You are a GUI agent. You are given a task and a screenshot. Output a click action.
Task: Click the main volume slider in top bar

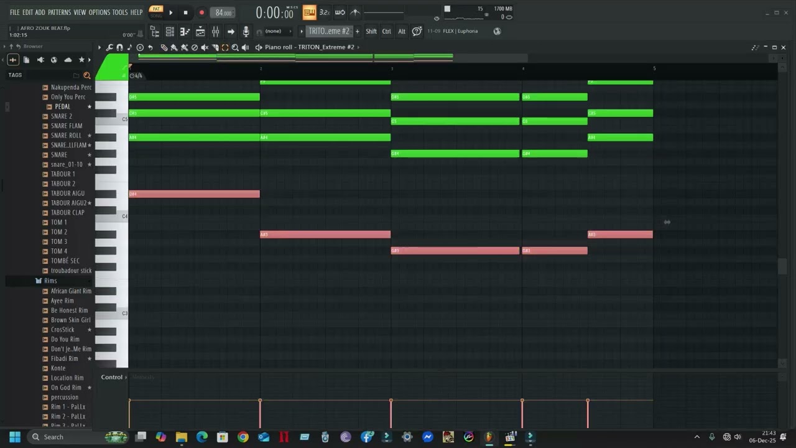coord(384,12)
